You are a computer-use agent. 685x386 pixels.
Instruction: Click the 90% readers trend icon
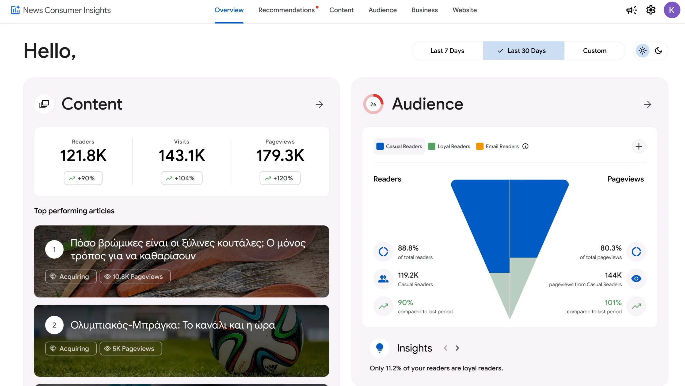tap(383, 306)
